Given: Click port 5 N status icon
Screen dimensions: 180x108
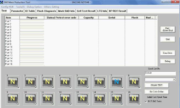Looking at the screenshot, I should (82, 82).
